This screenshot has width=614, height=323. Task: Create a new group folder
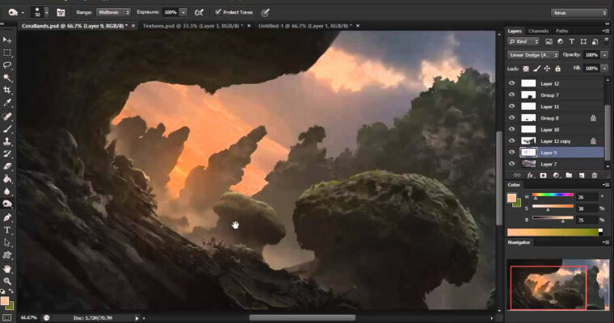[569, 175]
